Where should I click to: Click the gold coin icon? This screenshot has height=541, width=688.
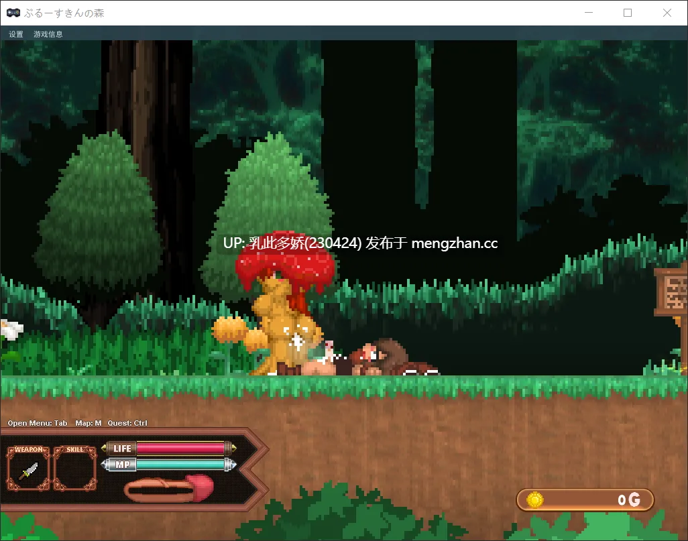point(535,499)
